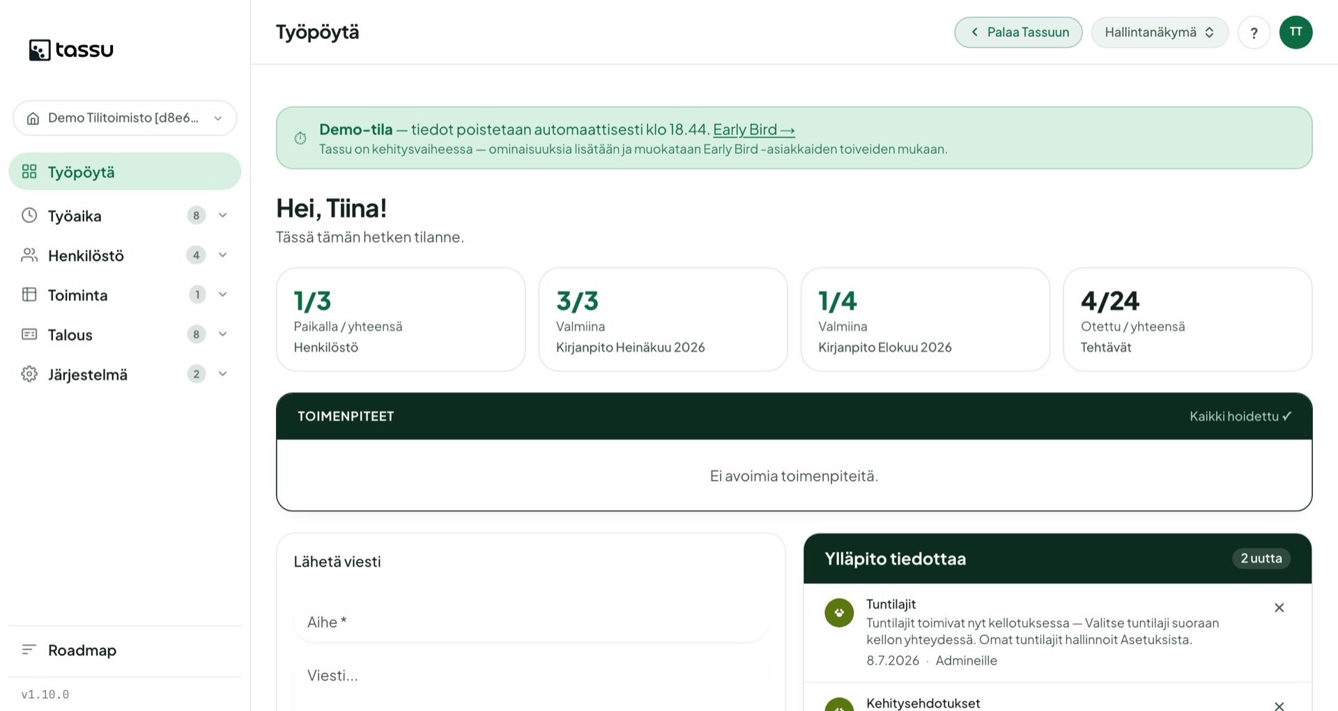Image resolution: width=1338 pixels, height=711 pixels.
Task: Click the Työaika clock icon
Action: click(x=29, y=215)
